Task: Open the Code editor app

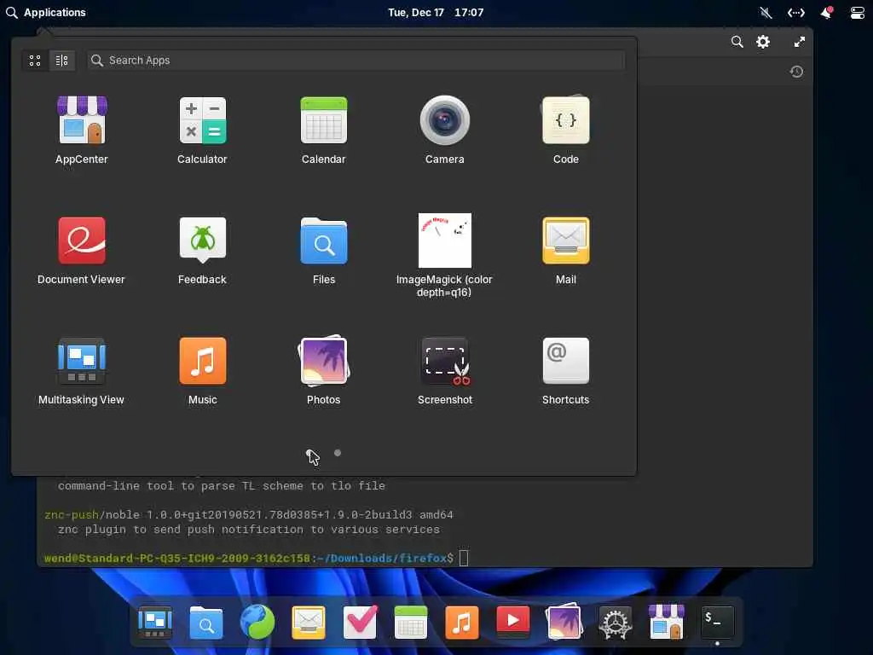Action: click(x=566, y=130)
